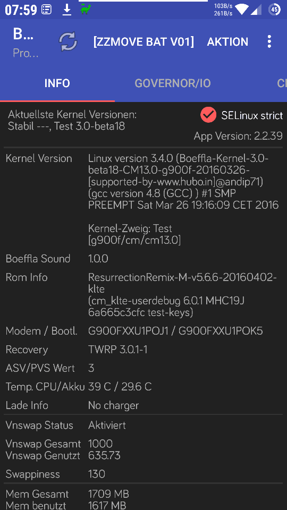Tap the Kernel Version details text

[183, 182]
